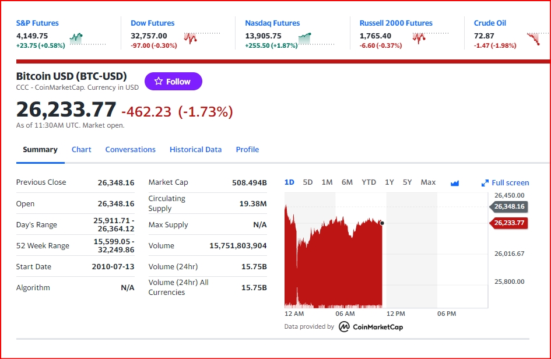Screen dimensions: 551x359
Task: Click the Volume value 15,751,803,904
Action: 238,246
